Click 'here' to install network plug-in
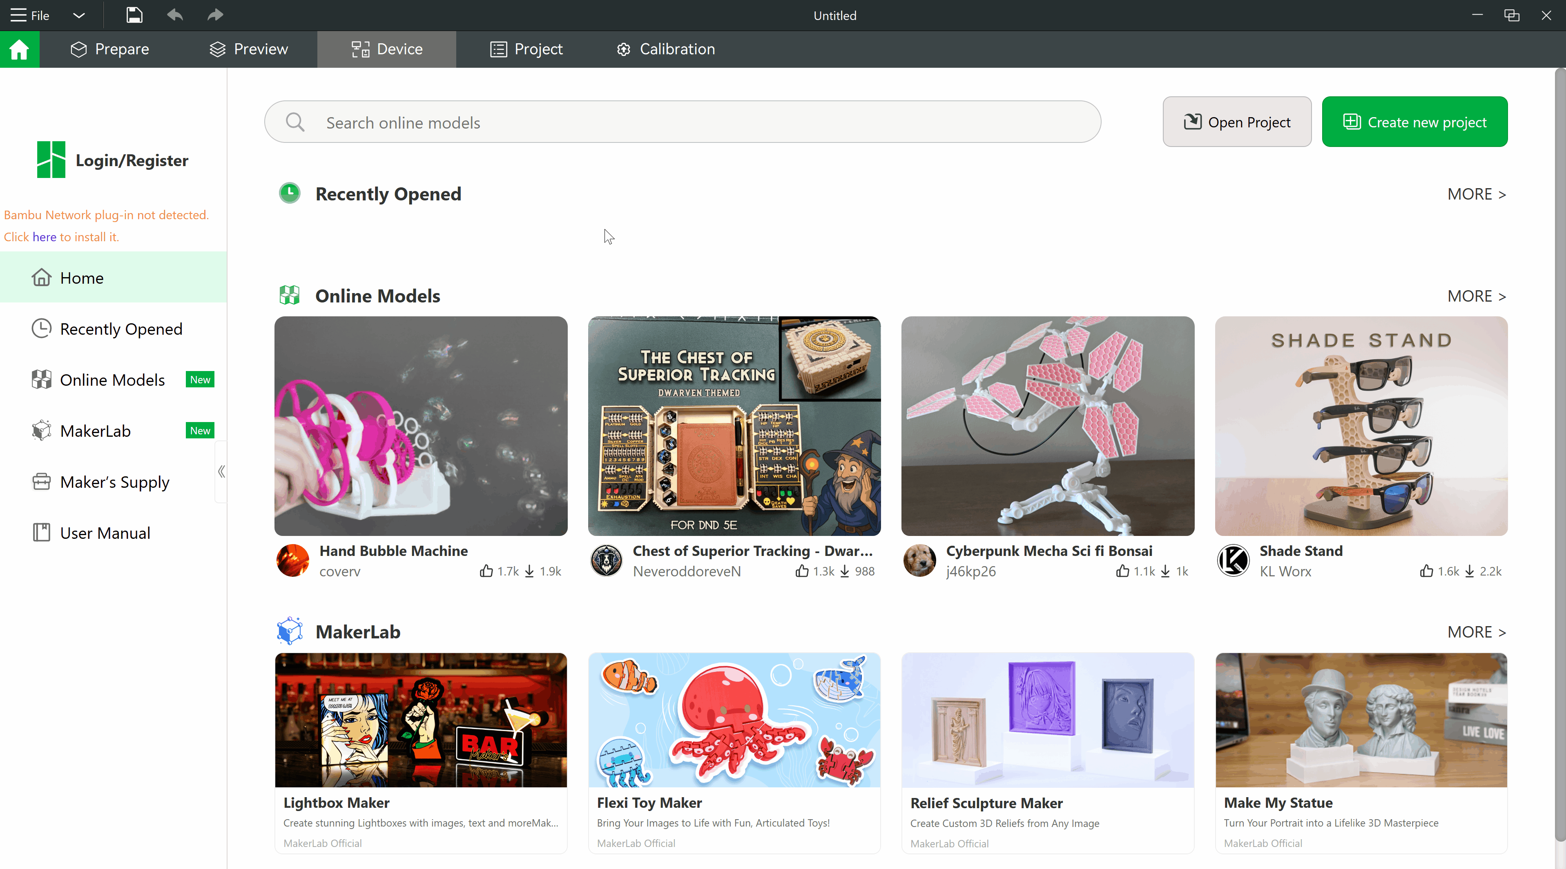The height and width of the screenshot is (869, 1566). (x=45, y=237)
